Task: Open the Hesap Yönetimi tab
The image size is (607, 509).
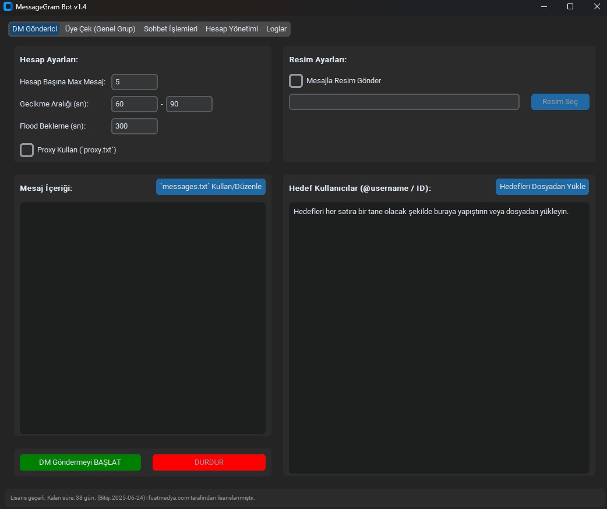Action: (232, 29)
